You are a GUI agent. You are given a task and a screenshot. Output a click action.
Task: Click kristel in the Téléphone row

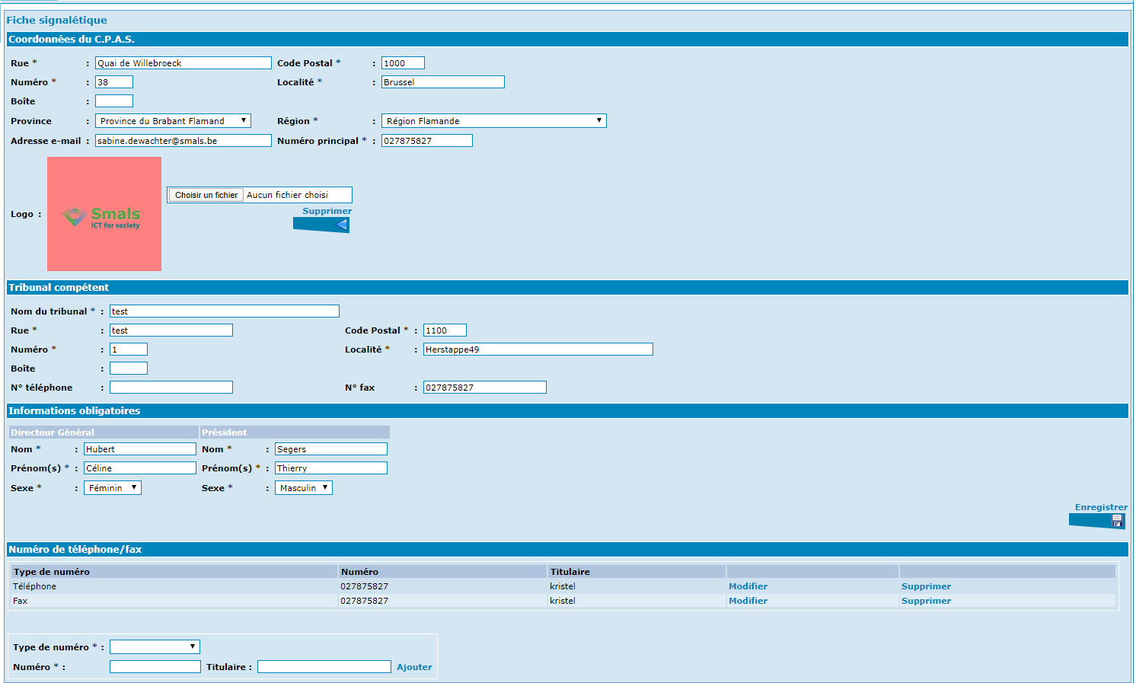click(562, 586)
